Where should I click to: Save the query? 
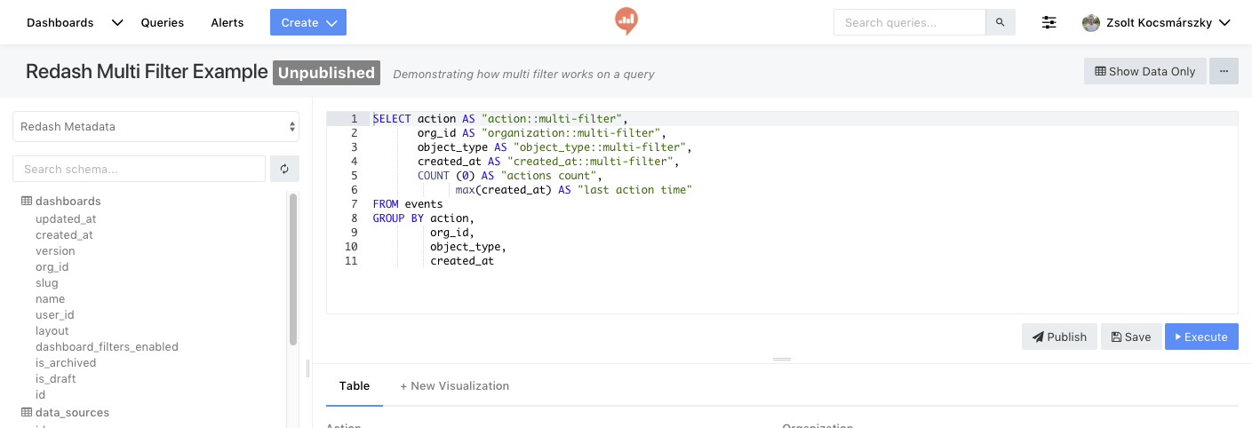(1131, 337)
